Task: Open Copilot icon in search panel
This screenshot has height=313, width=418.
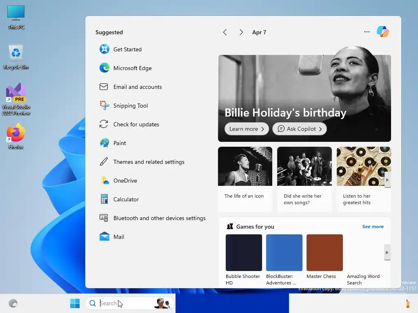Action: click(x=382, y=32)
